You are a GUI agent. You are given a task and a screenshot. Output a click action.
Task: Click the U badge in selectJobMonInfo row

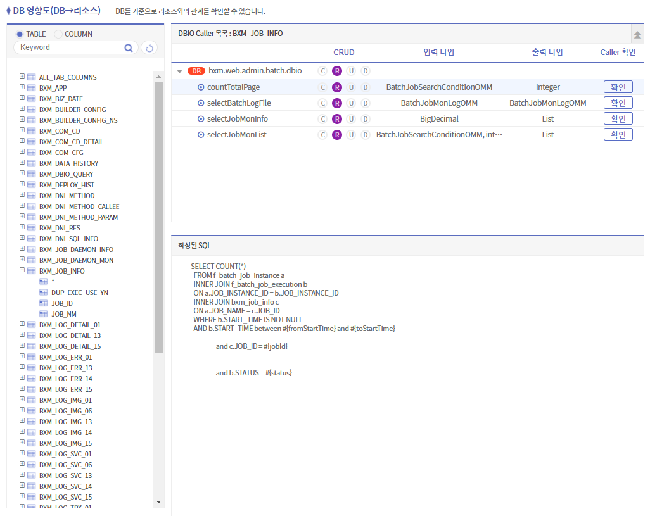351,119
